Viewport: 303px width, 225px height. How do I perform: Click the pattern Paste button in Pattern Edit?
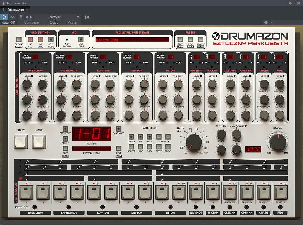coord(159,147)
